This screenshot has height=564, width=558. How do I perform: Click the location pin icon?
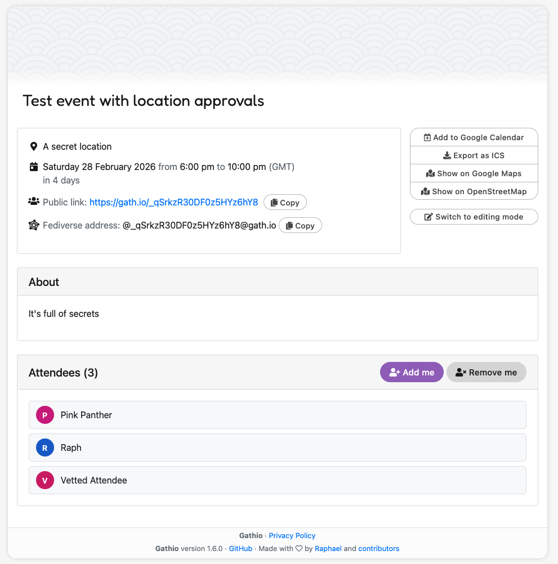click(x=34, y=146)
